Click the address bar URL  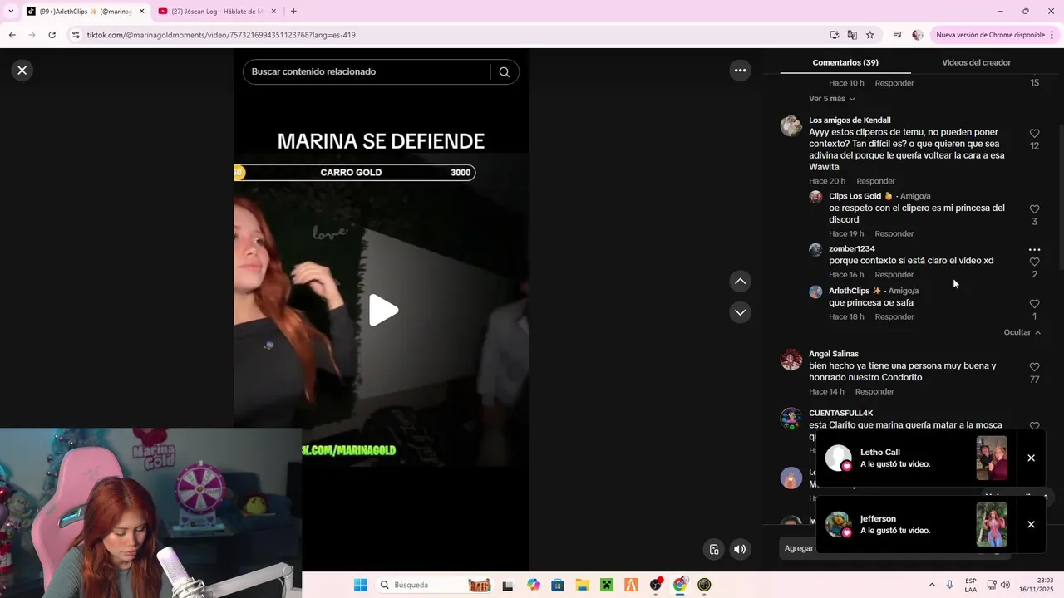click(x=221, y=35)
